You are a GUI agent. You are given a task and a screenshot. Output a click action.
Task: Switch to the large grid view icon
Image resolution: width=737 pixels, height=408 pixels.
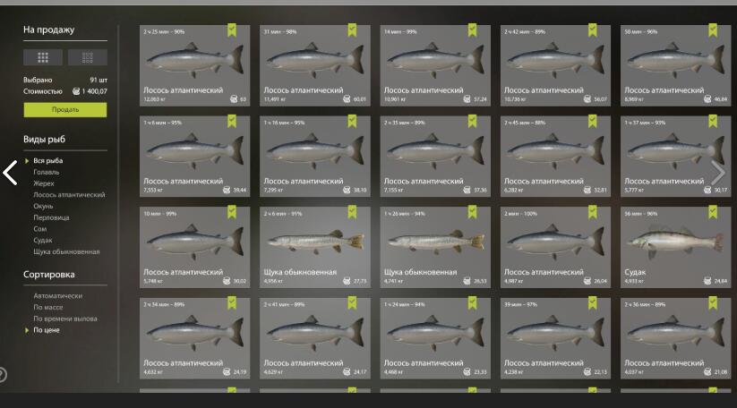pyautogui.click(x=43, y=57)
